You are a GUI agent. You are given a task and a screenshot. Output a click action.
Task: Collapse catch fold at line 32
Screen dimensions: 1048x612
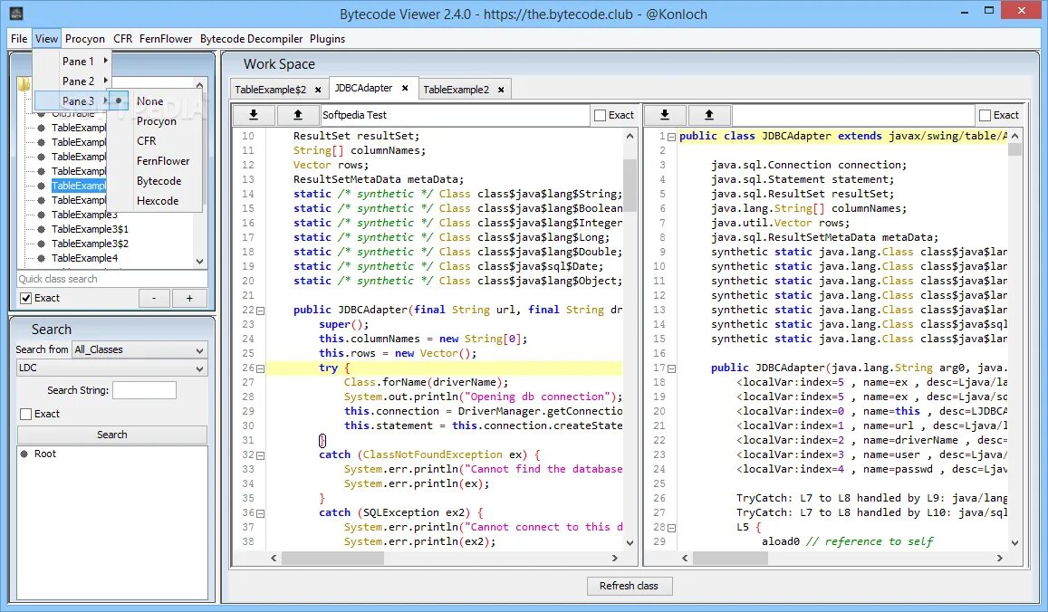click(x=261, y=455)
